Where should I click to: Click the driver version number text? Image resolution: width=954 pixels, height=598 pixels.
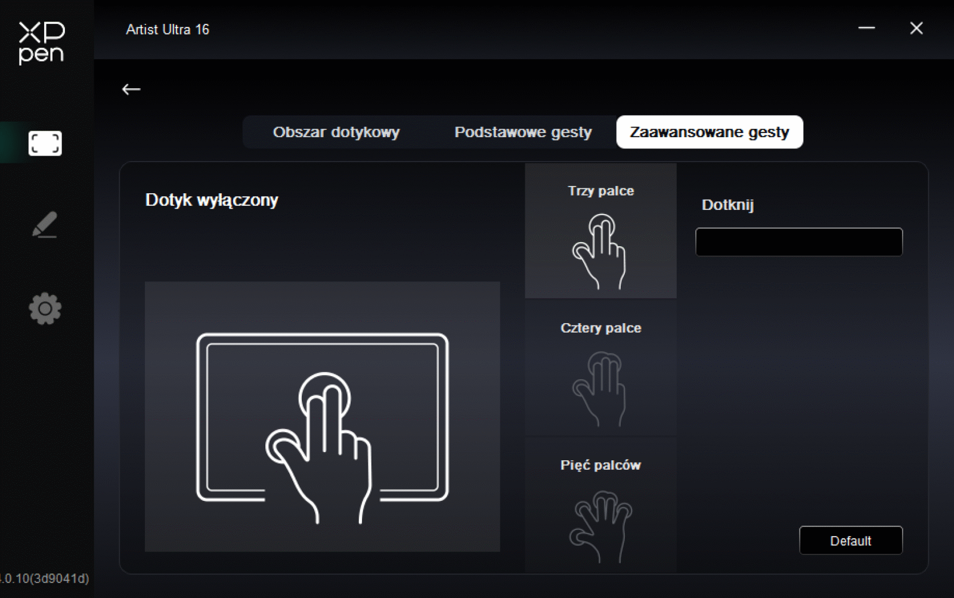click(45, 578)
